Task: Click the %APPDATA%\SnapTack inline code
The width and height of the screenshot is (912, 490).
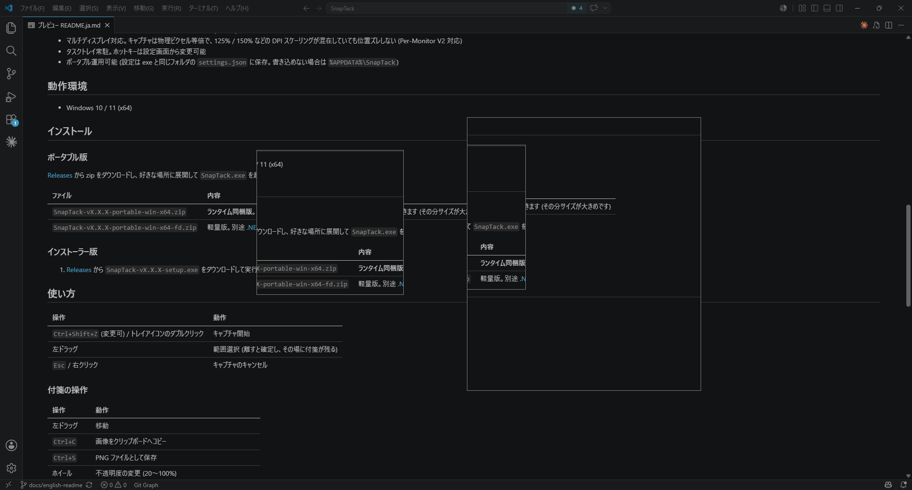Action: (362, 62)
